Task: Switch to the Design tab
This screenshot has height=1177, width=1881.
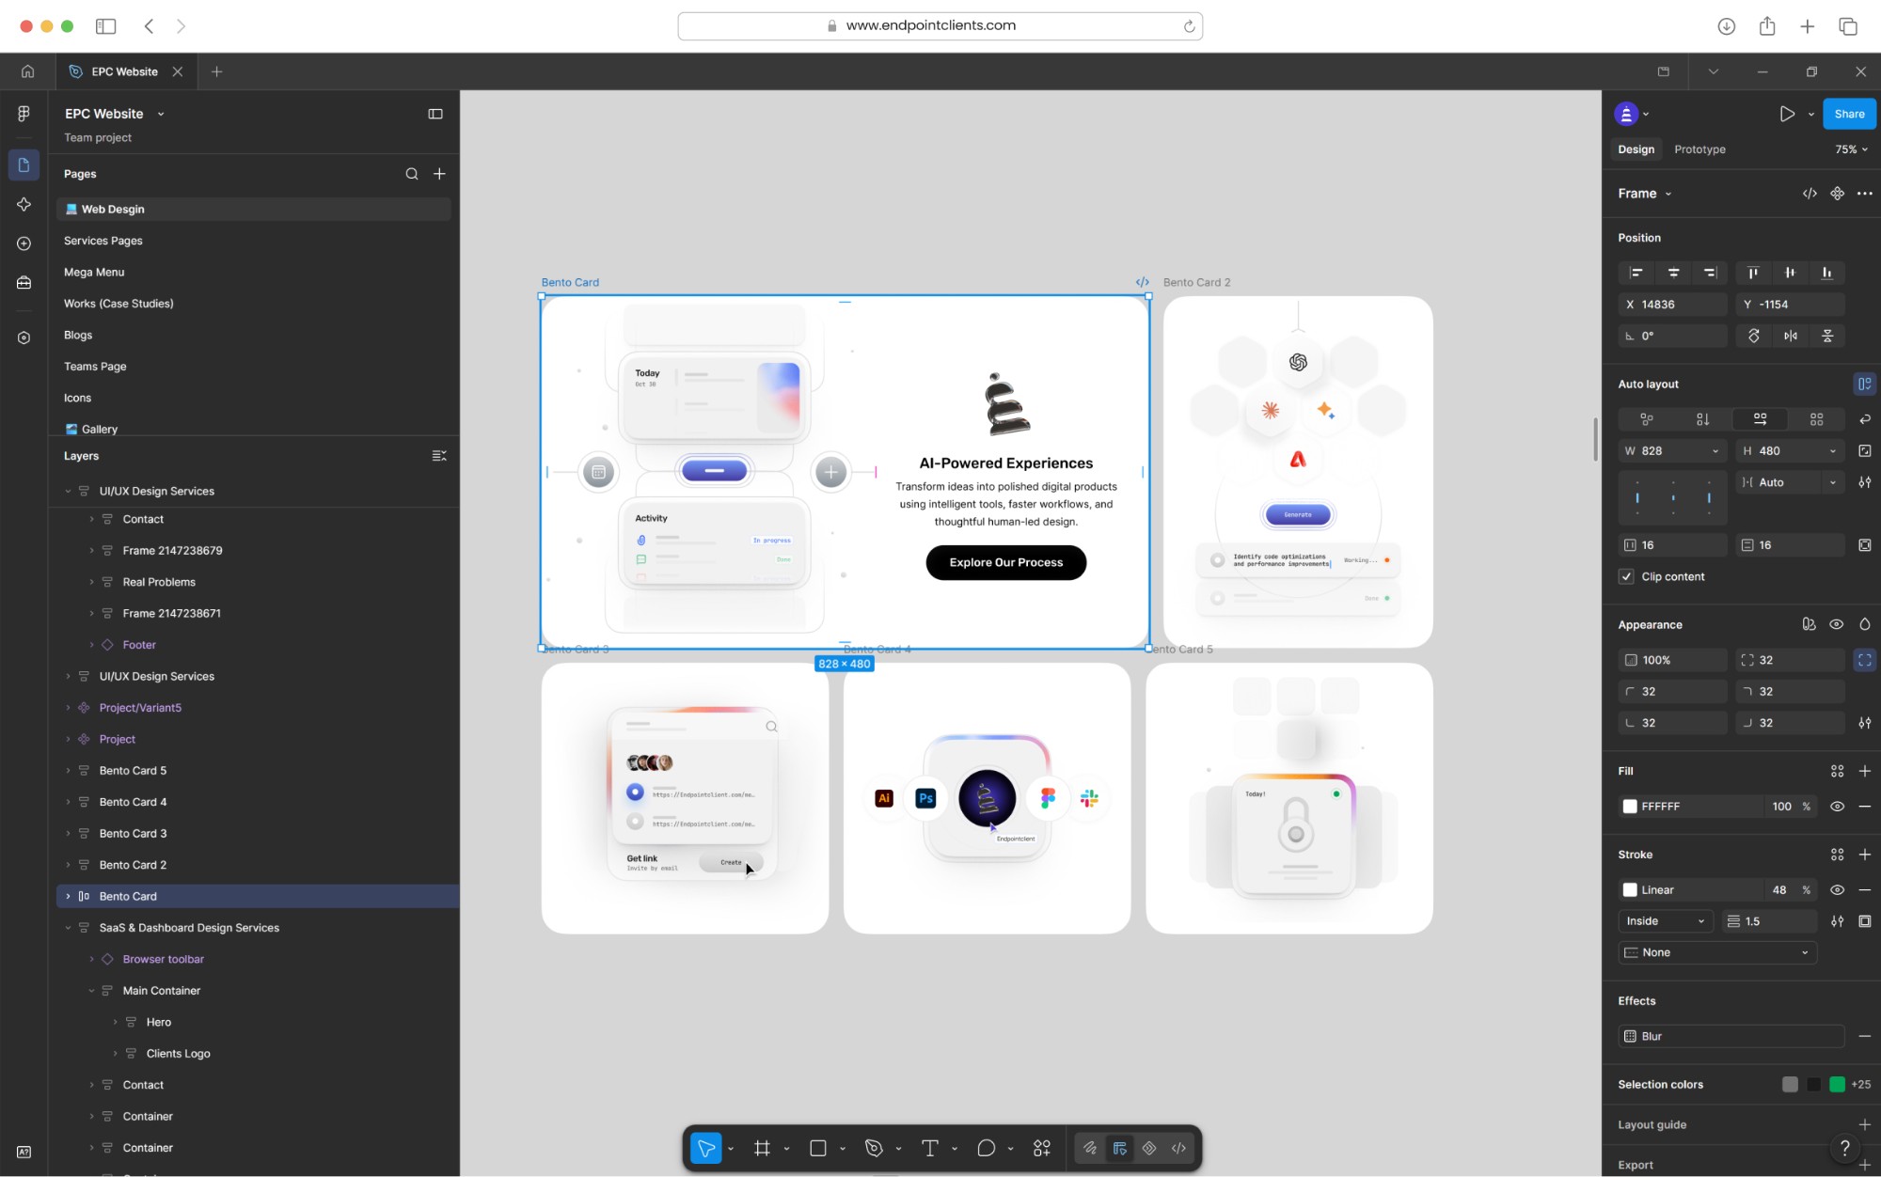Action: [x=1636, y=149]
